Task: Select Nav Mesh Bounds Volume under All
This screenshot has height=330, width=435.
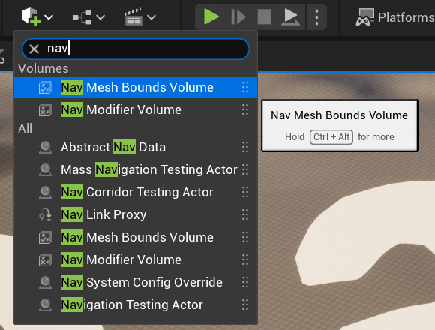Action: tap(136, 238)
